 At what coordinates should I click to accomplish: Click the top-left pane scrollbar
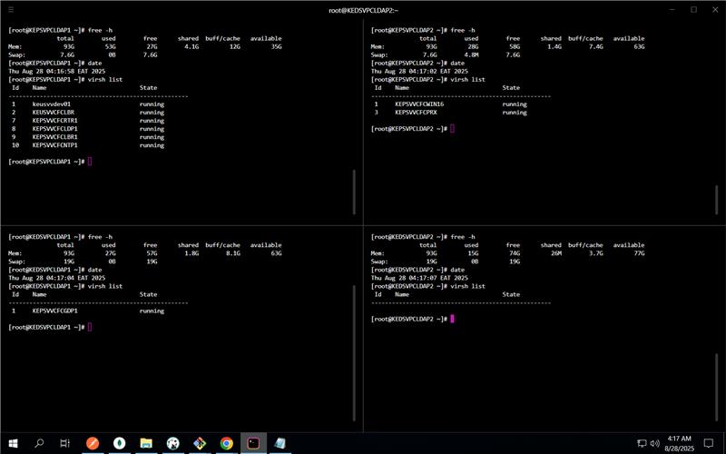354,191
